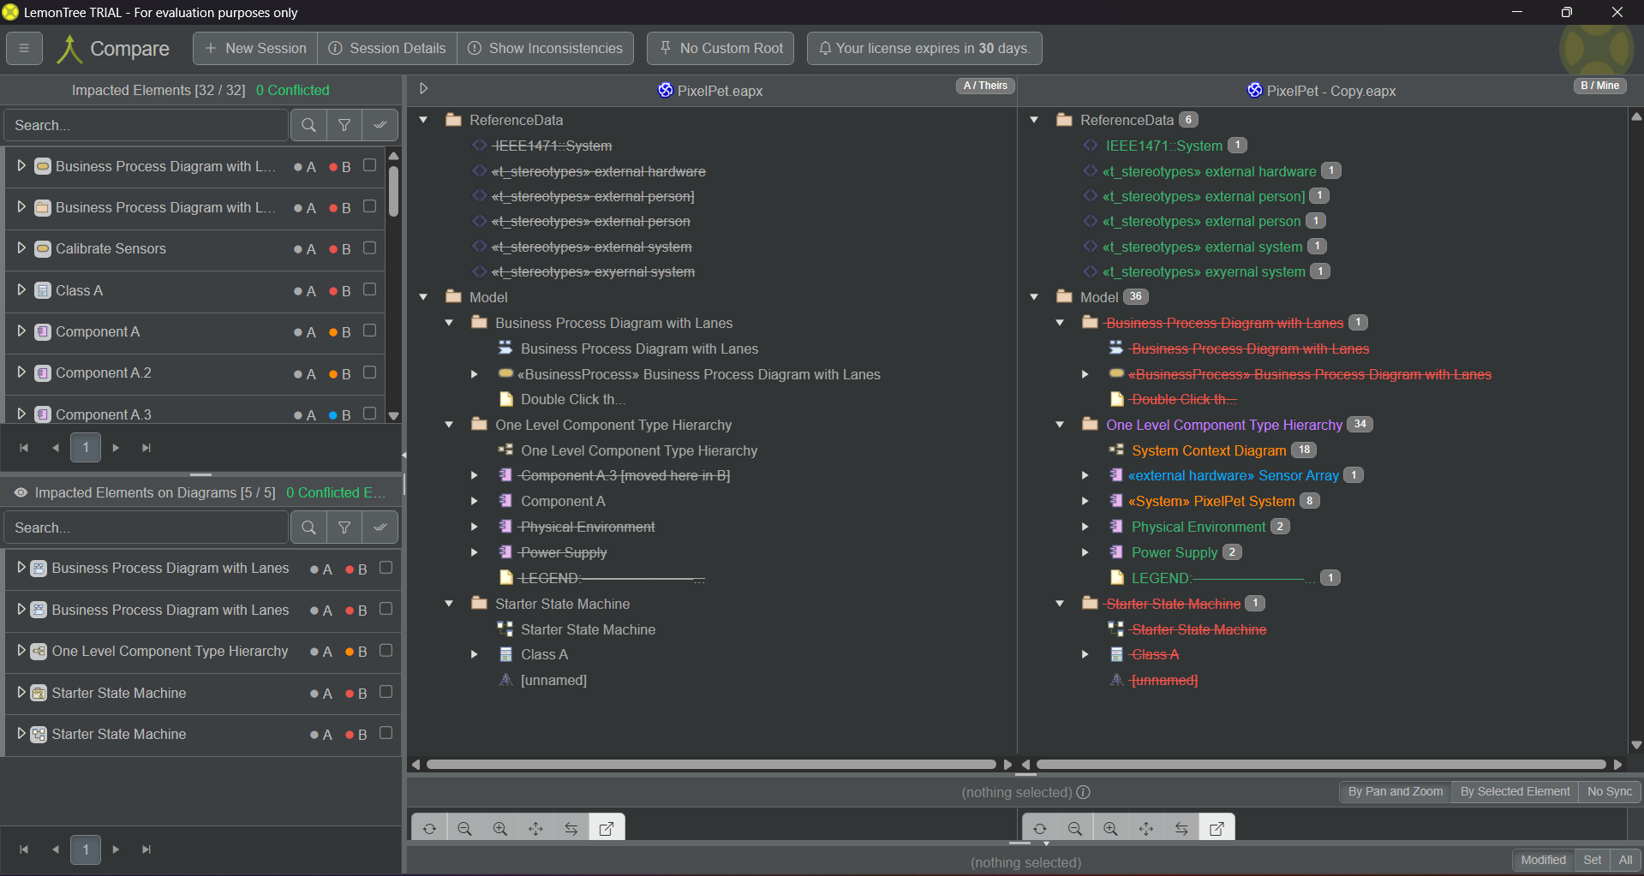Screen dimensions: 1644x876
Task: Collapse the ReferenceData folder in PixelPet.eapx tree
Action: click(x=423, y=120)
